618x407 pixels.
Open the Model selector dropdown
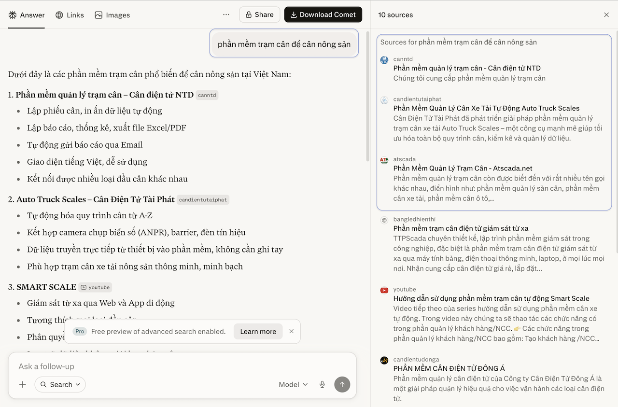click(x=293, y=384)
